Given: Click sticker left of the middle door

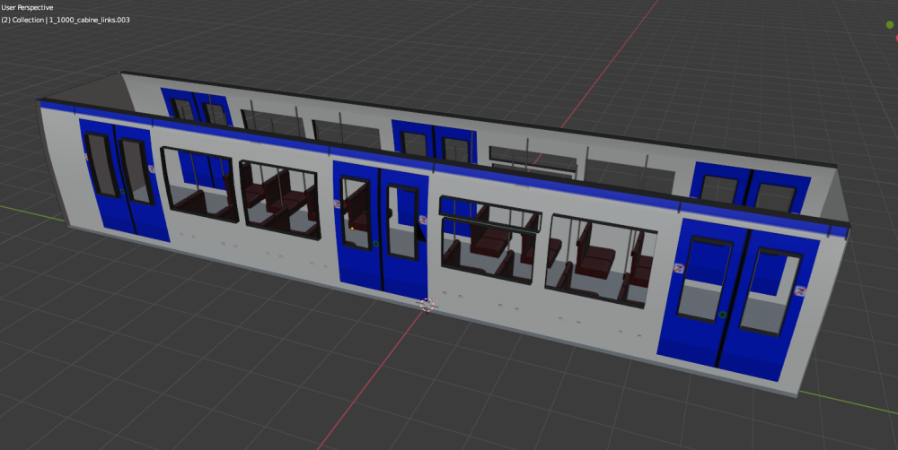Looking at the screenshot, I should (x=336, y=203).
